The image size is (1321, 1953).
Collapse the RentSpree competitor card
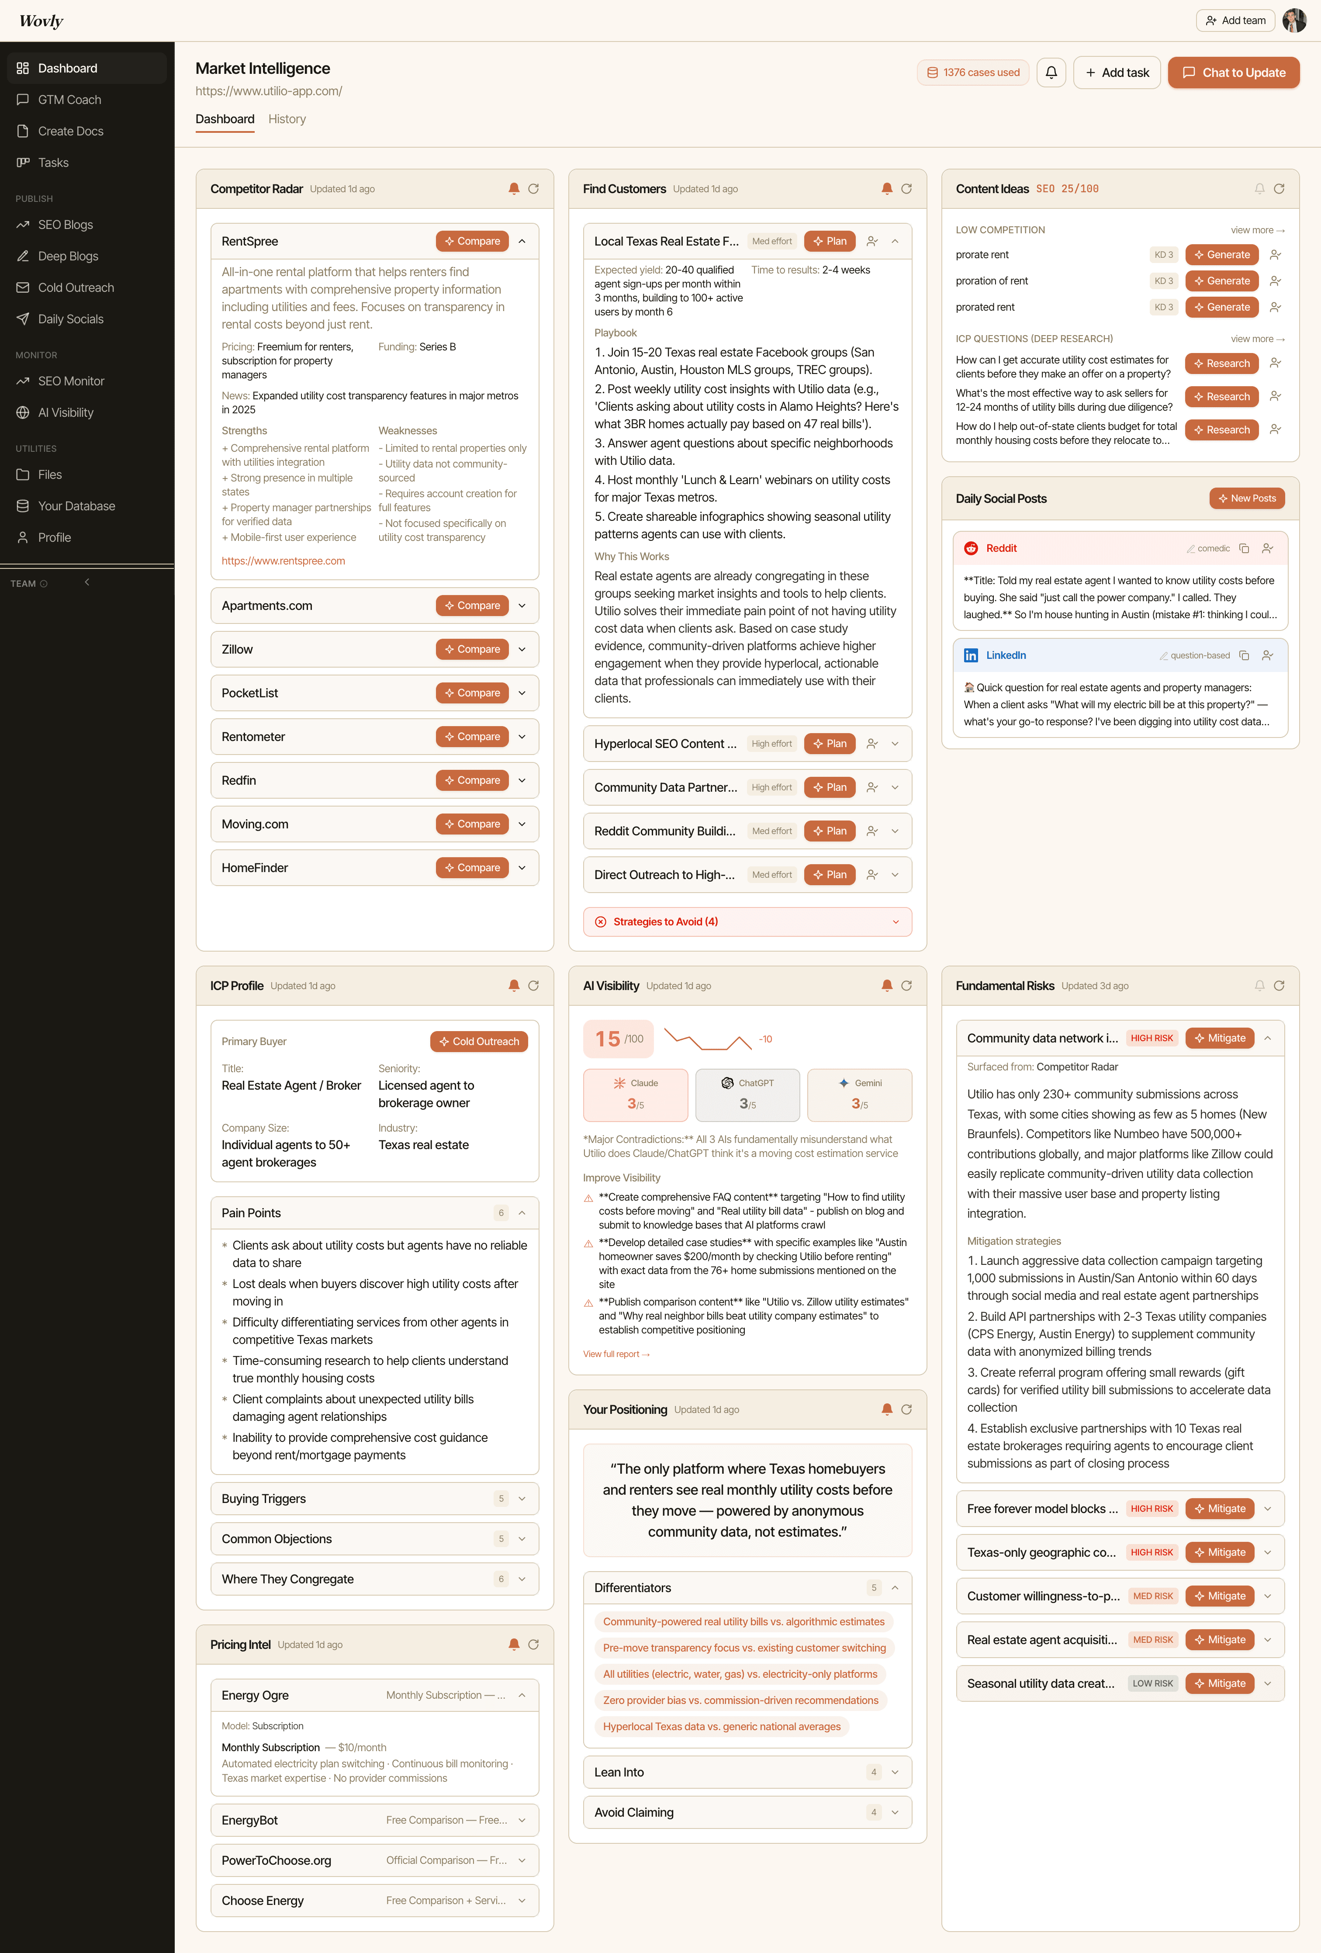522,241
